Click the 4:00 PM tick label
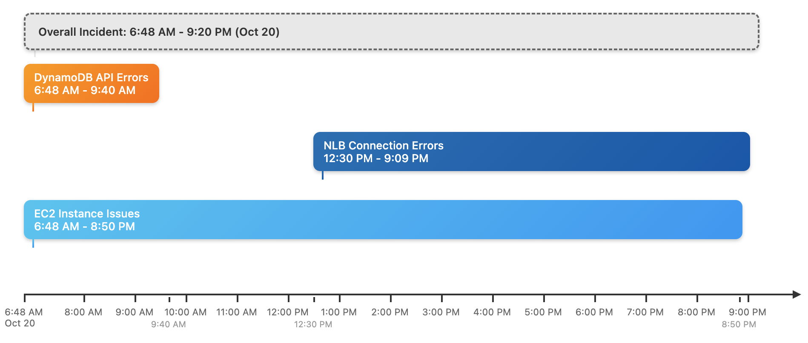The width and height of the screenshot is (808, 343). click(492, 312)
